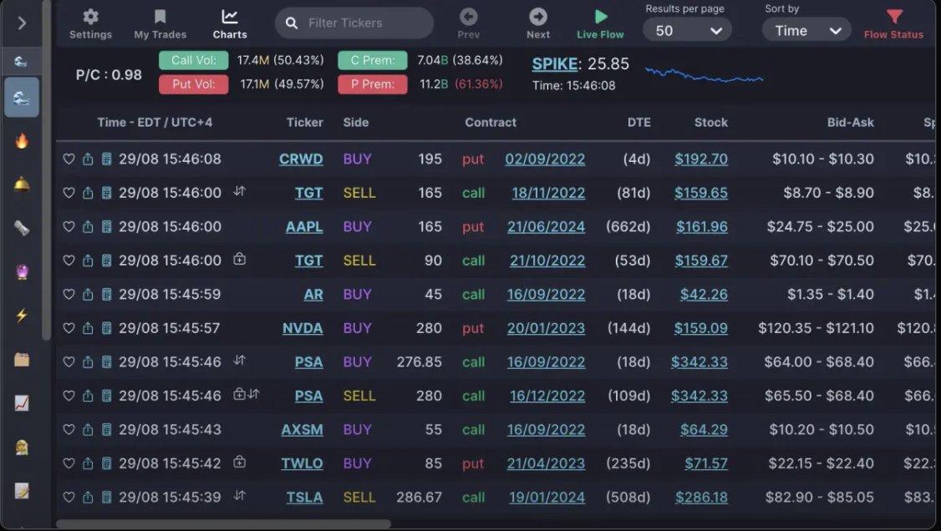Sort by Time - EDT column header
The width and height of the screenshot is (941, 531).
155,122
